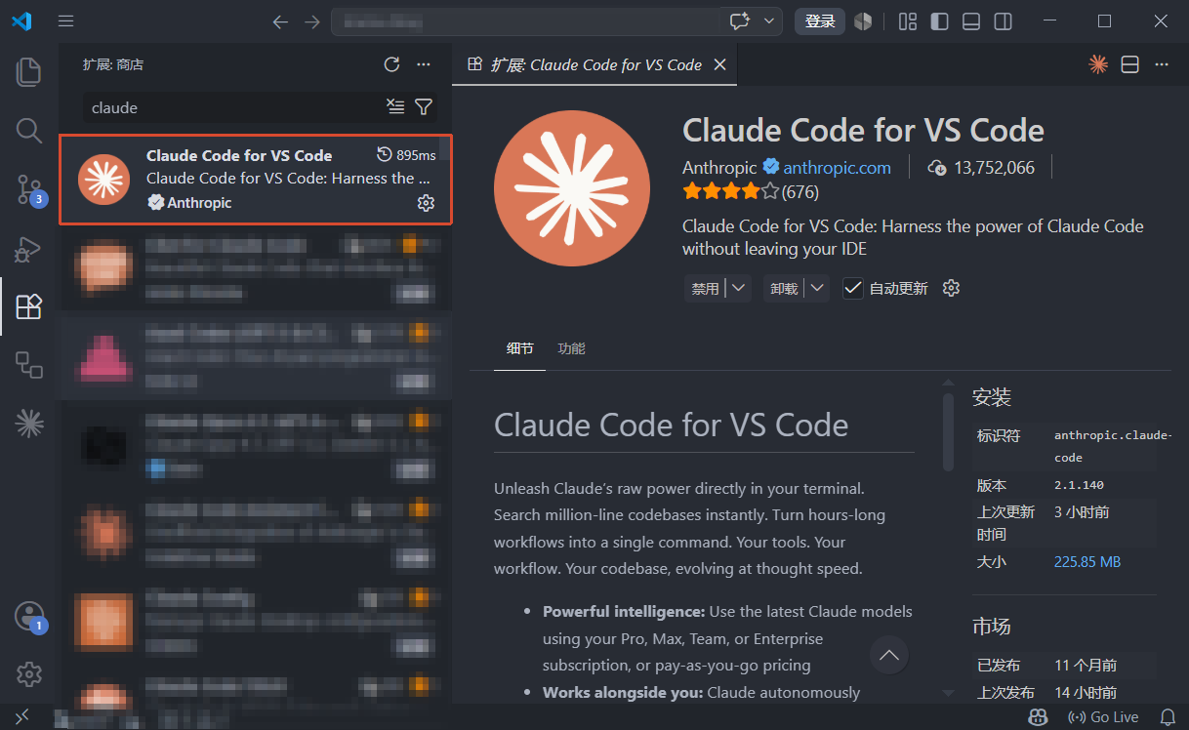1189x730 pixels.
Task: Click the 225.85 MB size link
Action: (x=1087, y=562)
